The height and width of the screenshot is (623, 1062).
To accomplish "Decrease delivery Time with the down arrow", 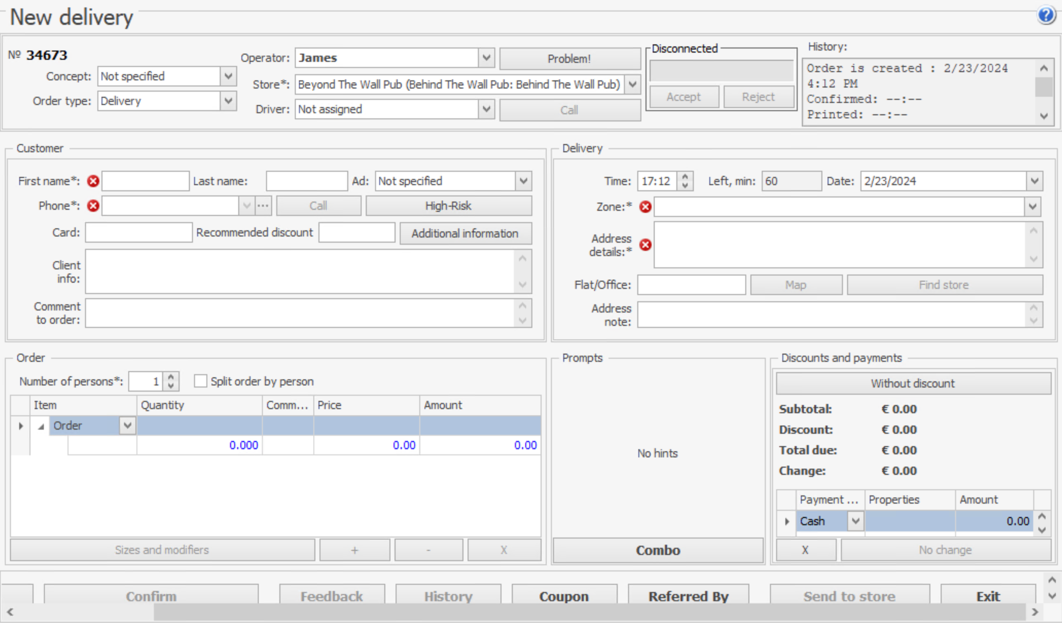I will 685,185.
